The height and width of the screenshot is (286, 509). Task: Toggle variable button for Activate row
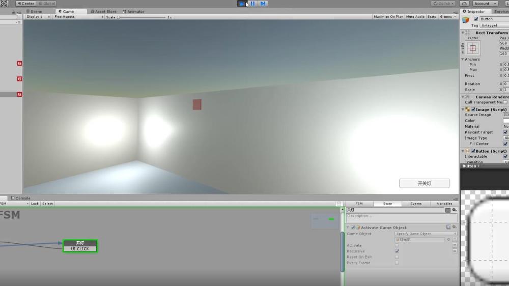pos(455,245)
